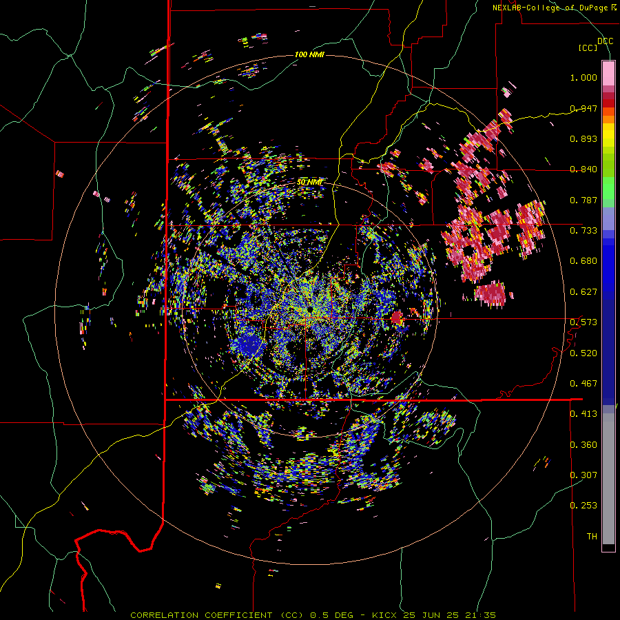Screen dimensions: 620x620
Task: Click the 0.893 scale value
Action: coord(583,138)
